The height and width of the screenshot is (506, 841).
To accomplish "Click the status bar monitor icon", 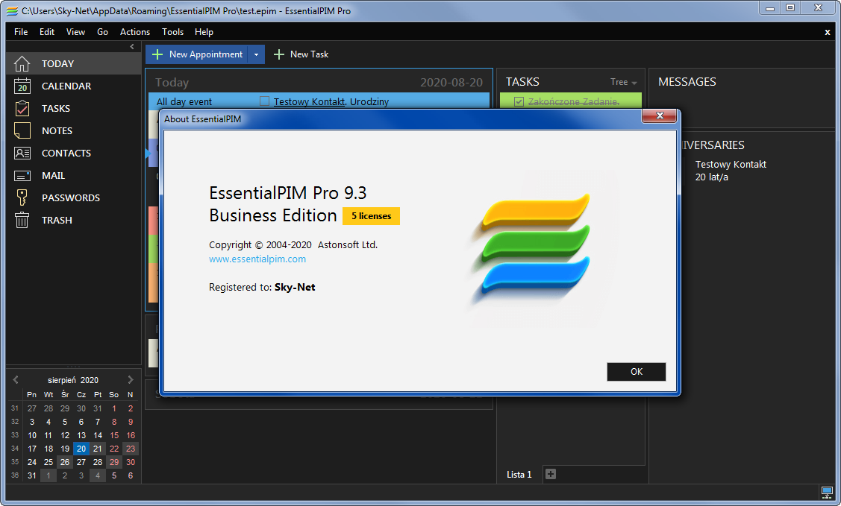I will coord(827,492).
